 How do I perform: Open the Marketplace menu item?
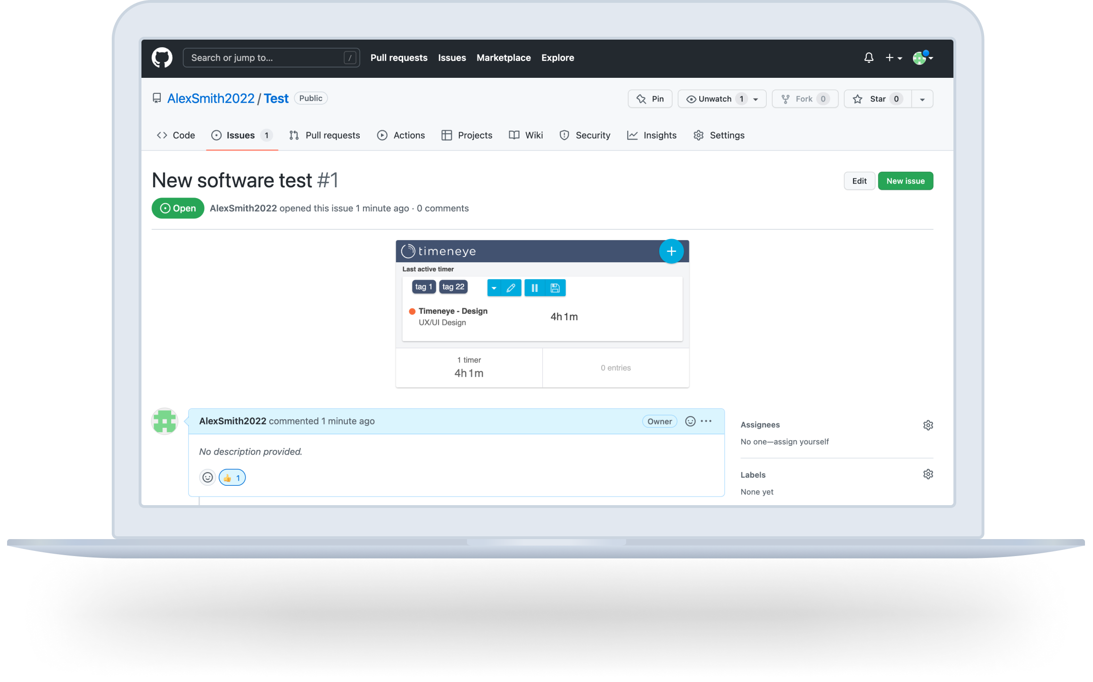pos(504,57)
